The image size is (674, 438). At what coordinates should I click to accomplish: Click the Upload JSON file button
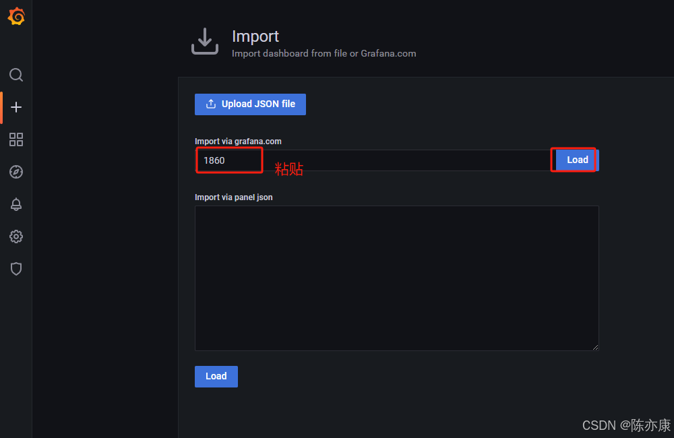(x=250, y=104)
